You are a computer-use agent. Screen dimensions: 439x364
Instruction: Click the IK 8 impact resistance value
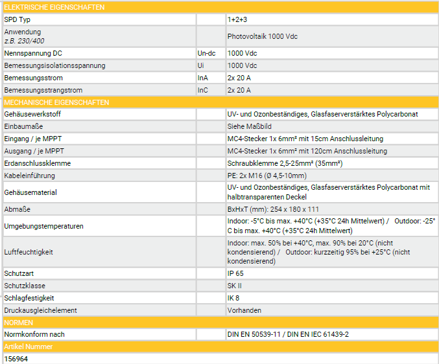pos(233,298)
